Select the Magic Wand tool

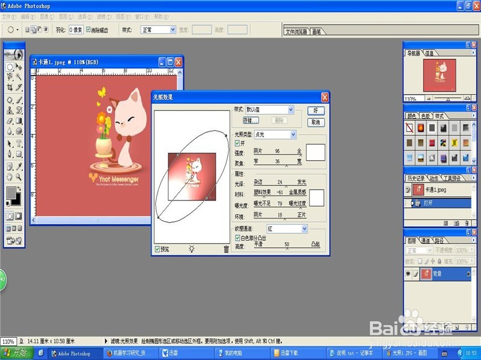[x=19, y=77]
